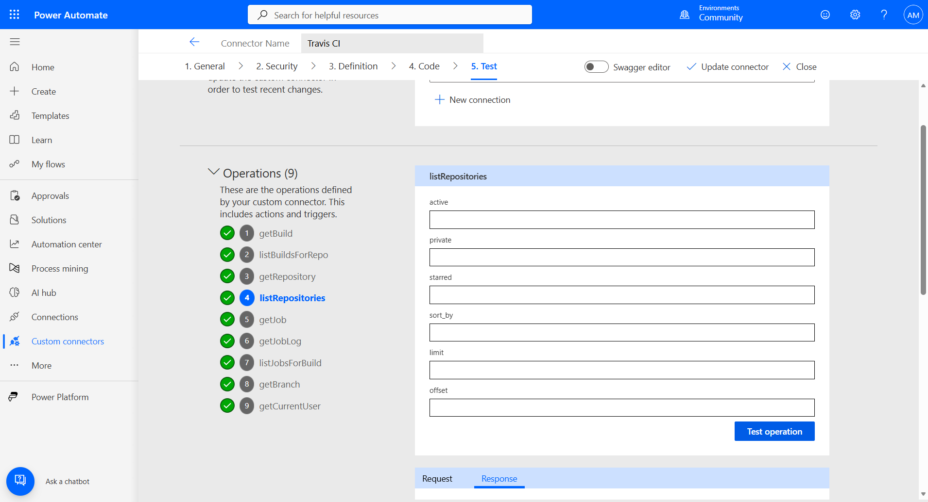Open the Settings gear icon
928x502 pixels.
855,15
